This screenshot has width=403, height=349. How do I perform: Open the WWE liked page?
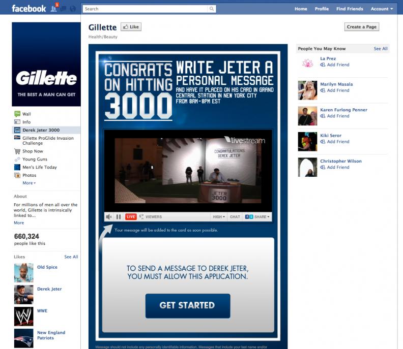(42, 311)
